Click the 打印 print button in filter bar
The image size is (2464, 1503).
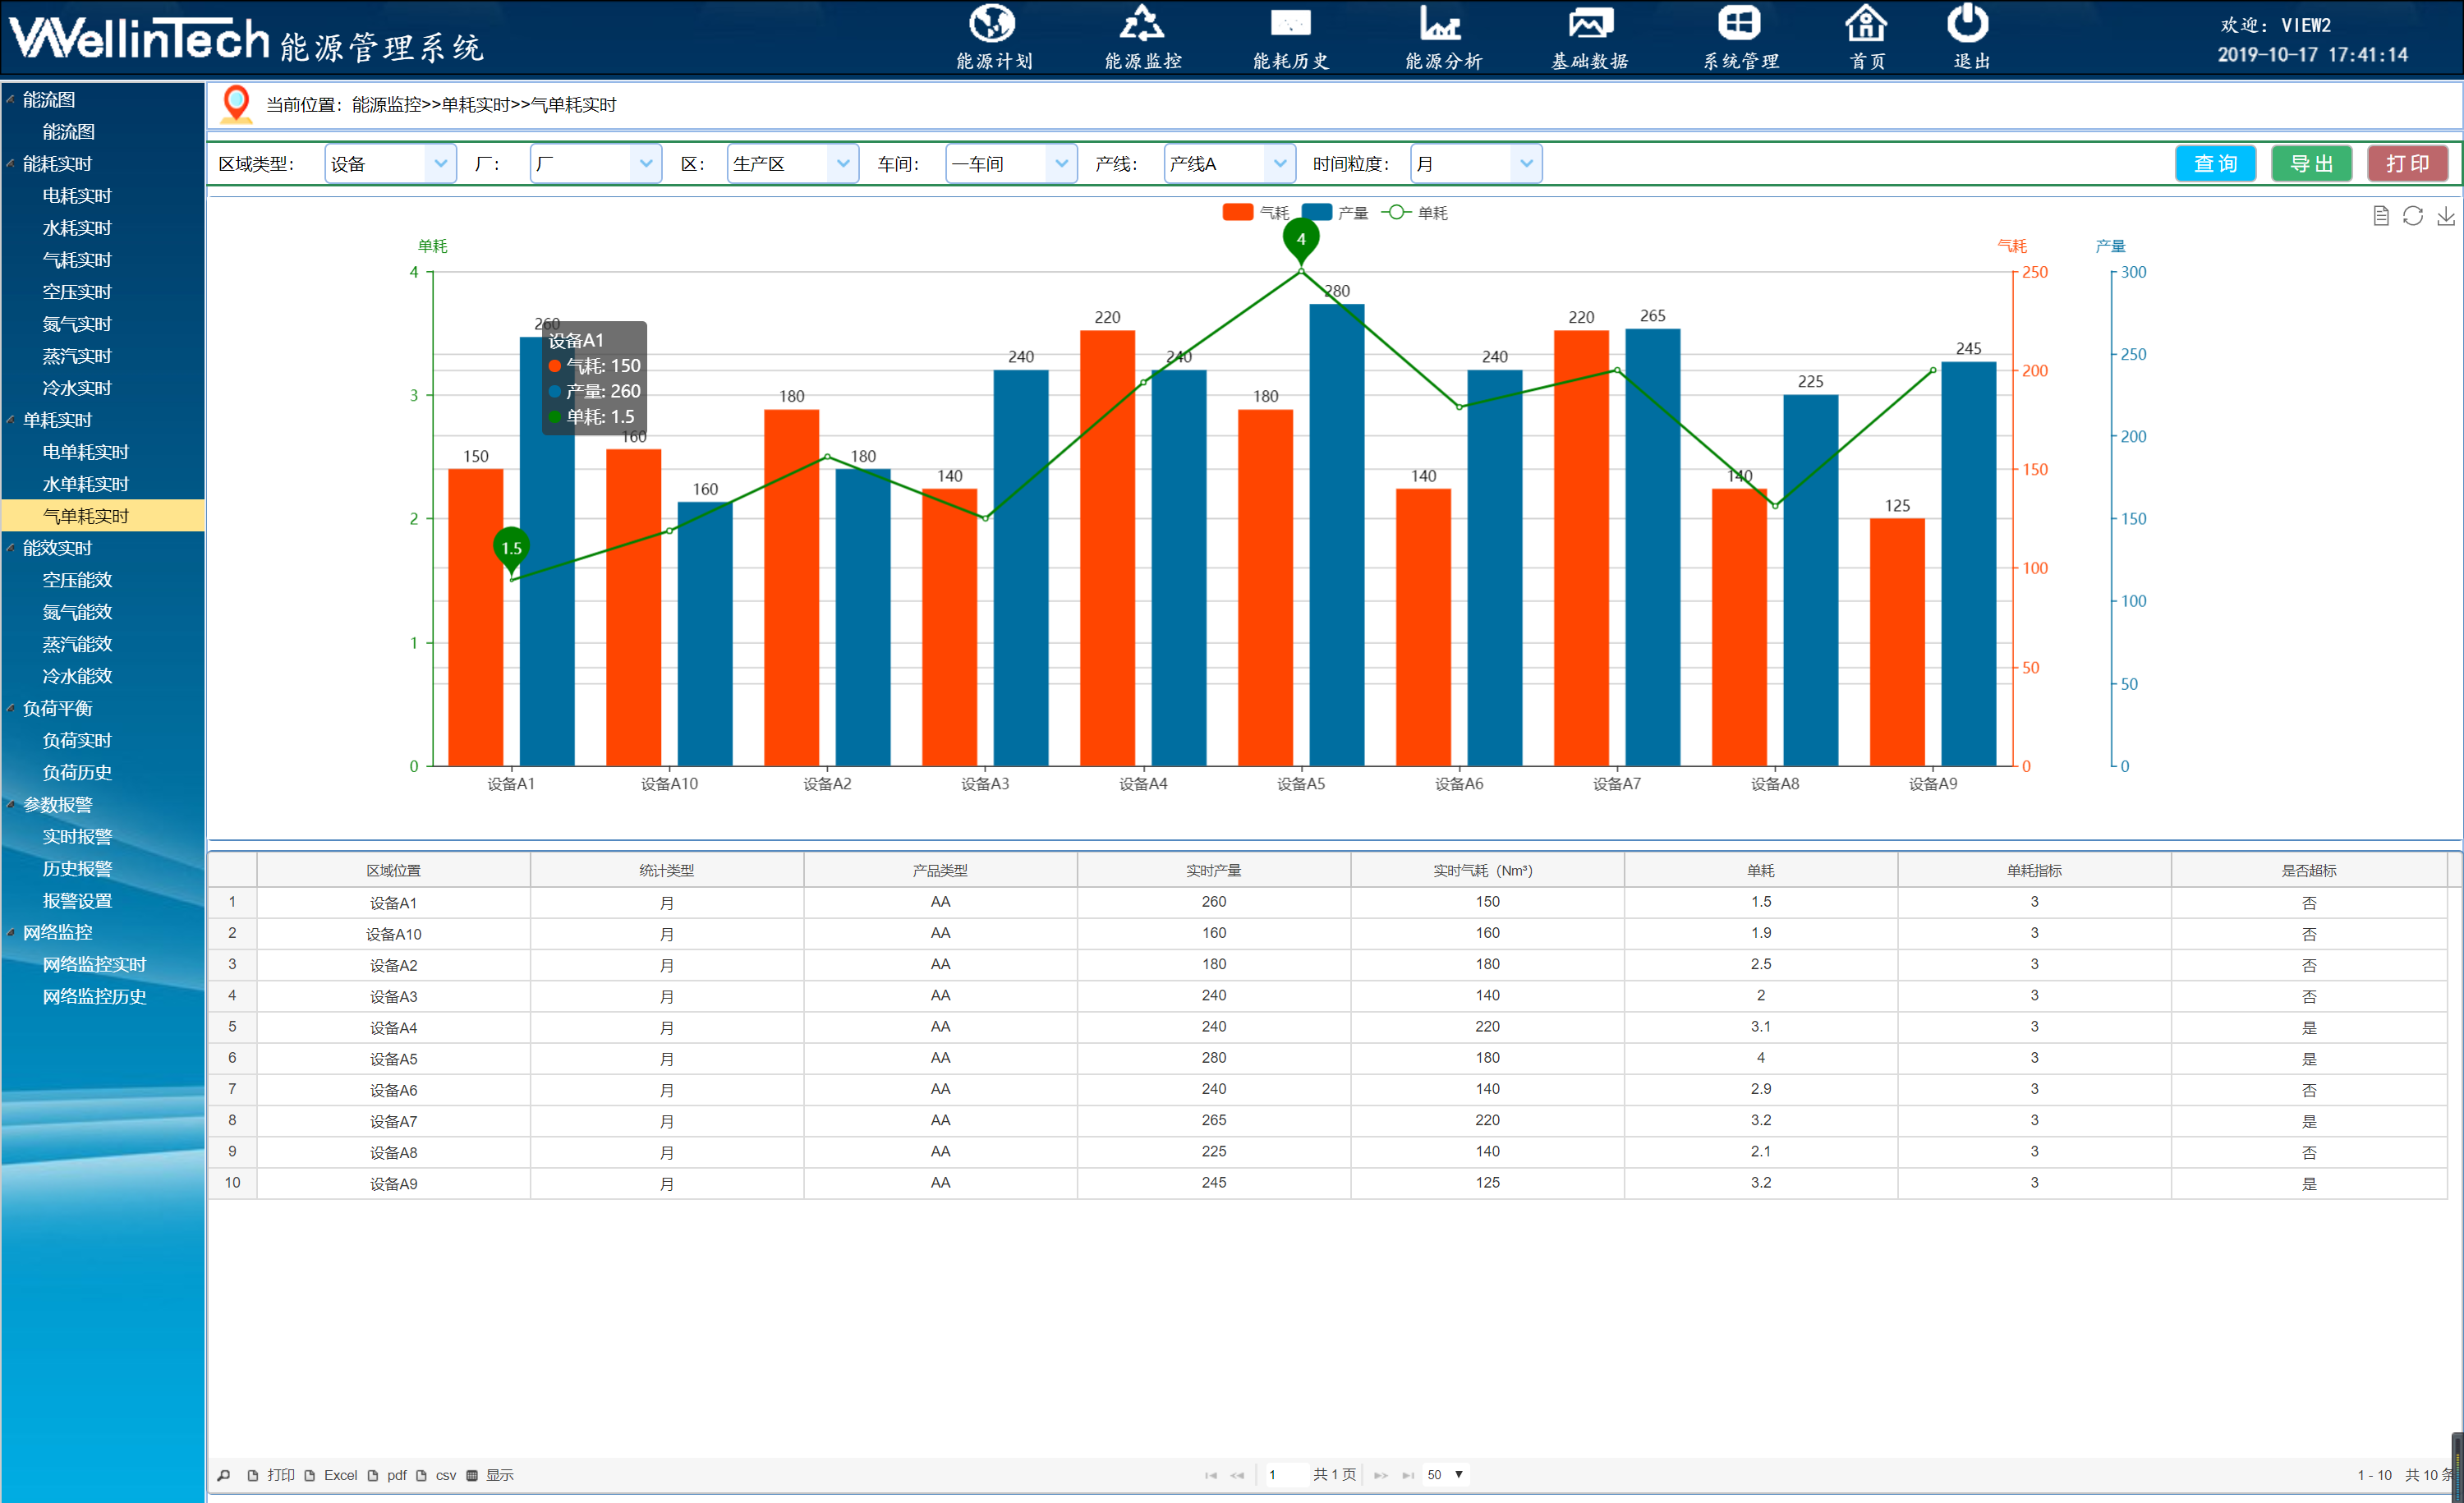pyautogui.click(x=2407, y=164)
